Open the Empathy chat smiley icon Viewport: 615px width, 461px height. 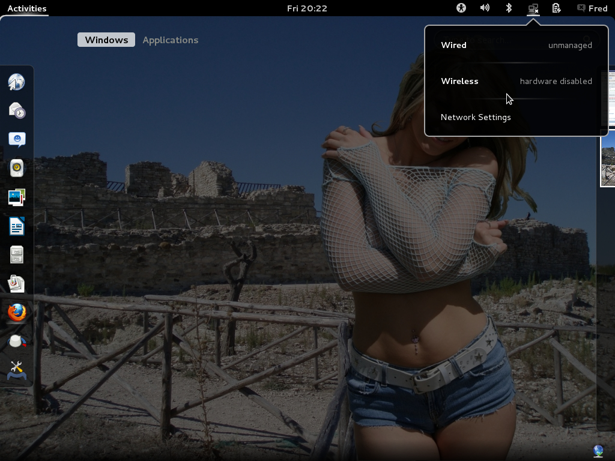16,139
